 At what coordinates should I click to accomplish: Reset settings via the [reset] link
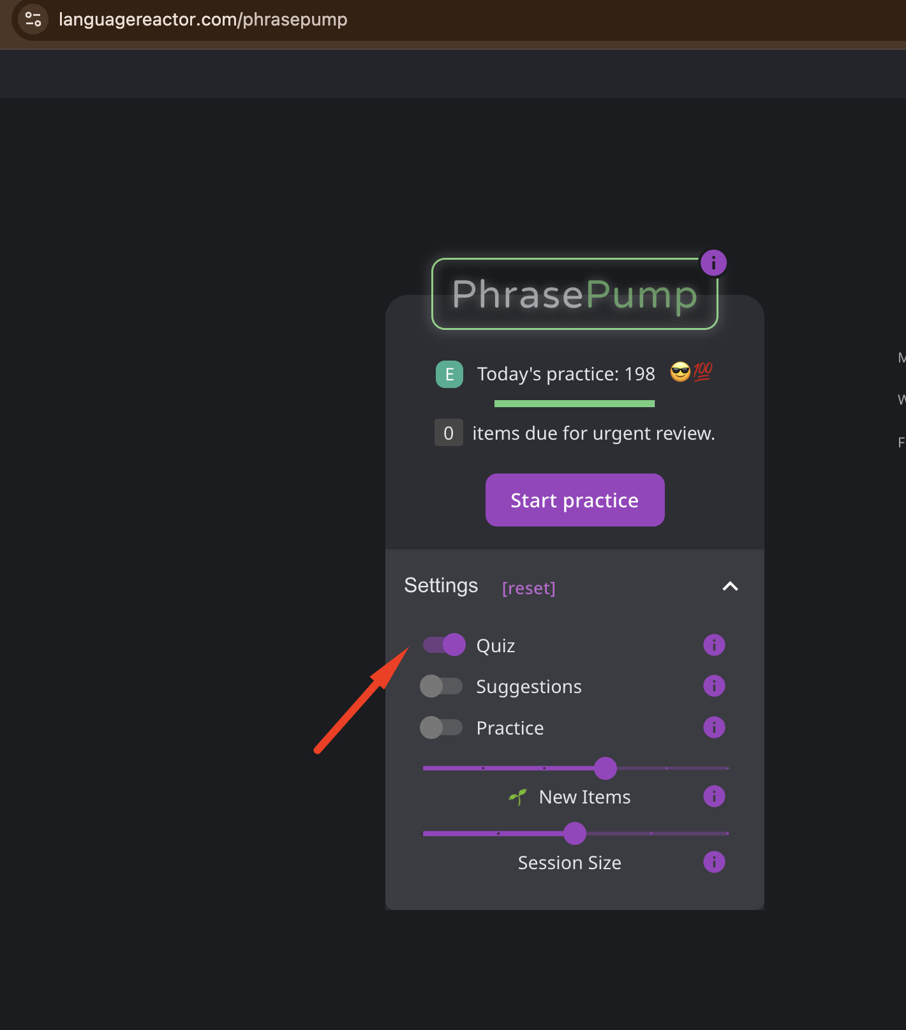pos(528,588)
